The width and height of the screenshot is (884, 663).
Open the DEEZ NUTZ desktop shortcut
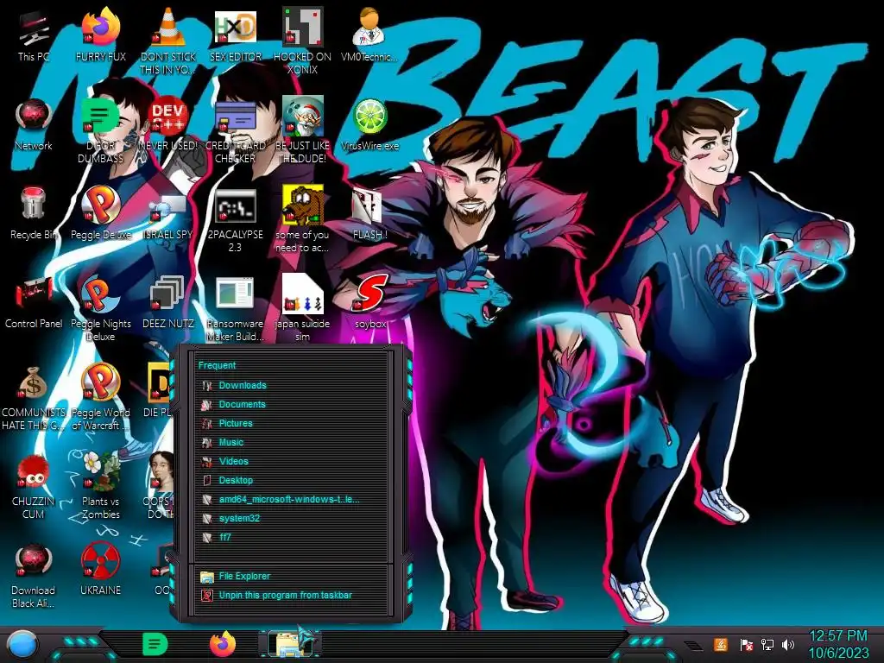pyautogui.click(x=168, y=303)
